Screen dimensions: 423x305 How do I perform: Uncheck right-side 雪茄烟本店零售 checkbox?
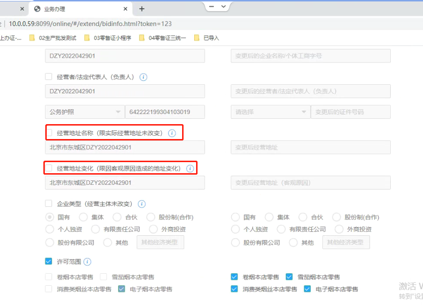289,277
